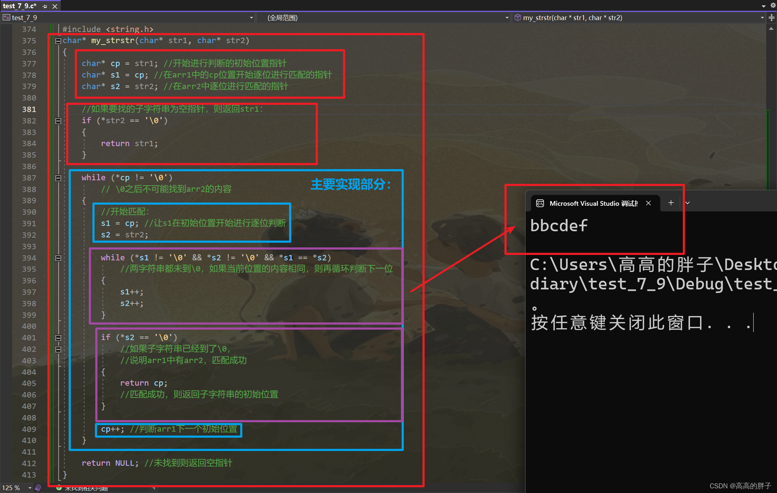This screenshot has height=493, width=777.
Task: Click line number 381 in the margin
Action: coord(29,110)
